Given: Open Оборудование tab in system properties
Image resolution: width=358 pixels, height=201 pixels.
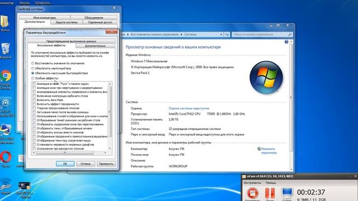Looking at the screenshot, I should [93, 17].
